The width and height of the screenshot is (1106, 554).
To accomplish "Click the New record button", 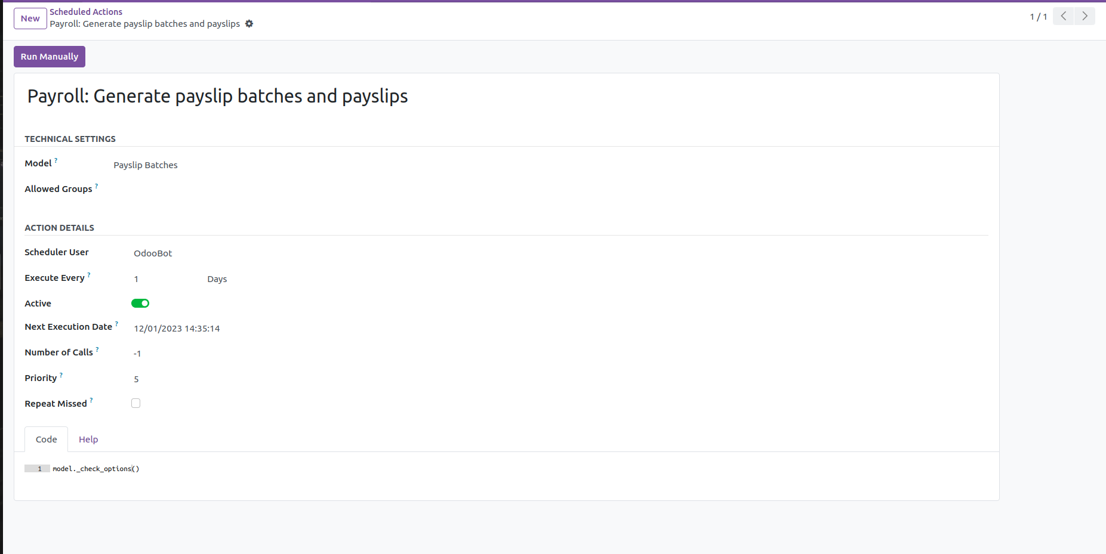I will [30, 18].
